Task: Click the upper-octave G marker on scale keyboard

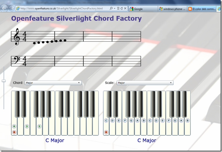Action: (175, 120)
